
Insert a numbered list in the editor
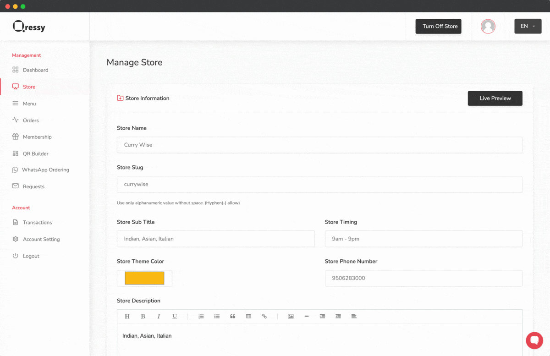tap(201, 316)
